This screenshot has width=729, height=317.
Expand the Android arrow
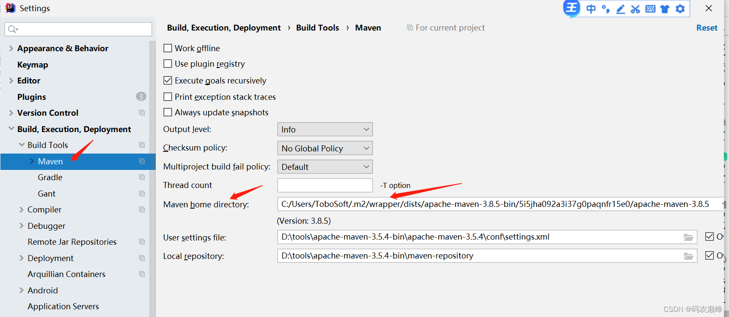pos(22,290)
